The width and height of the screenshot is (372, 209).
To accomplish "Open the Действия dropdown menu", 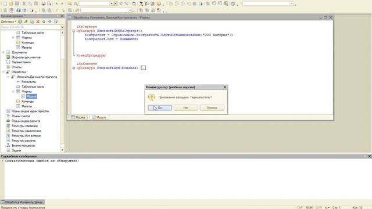I will coord(9,21).
